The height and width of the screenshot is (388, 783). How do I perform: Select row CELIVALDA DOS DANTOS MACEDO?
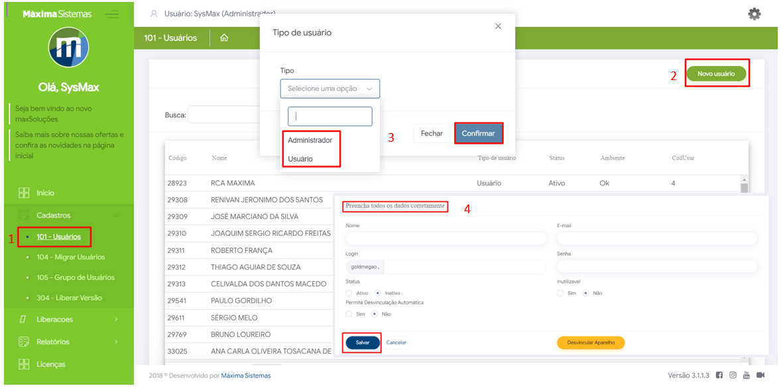(x=249, y=284)
